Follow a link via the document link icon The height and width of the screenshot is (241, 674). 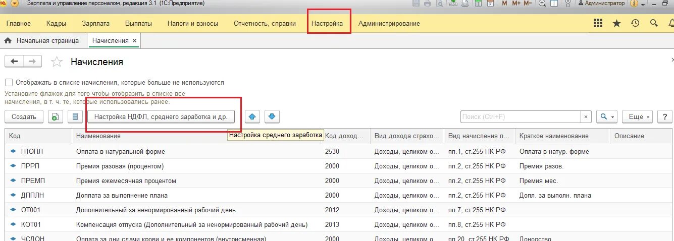tap(465, 3)
